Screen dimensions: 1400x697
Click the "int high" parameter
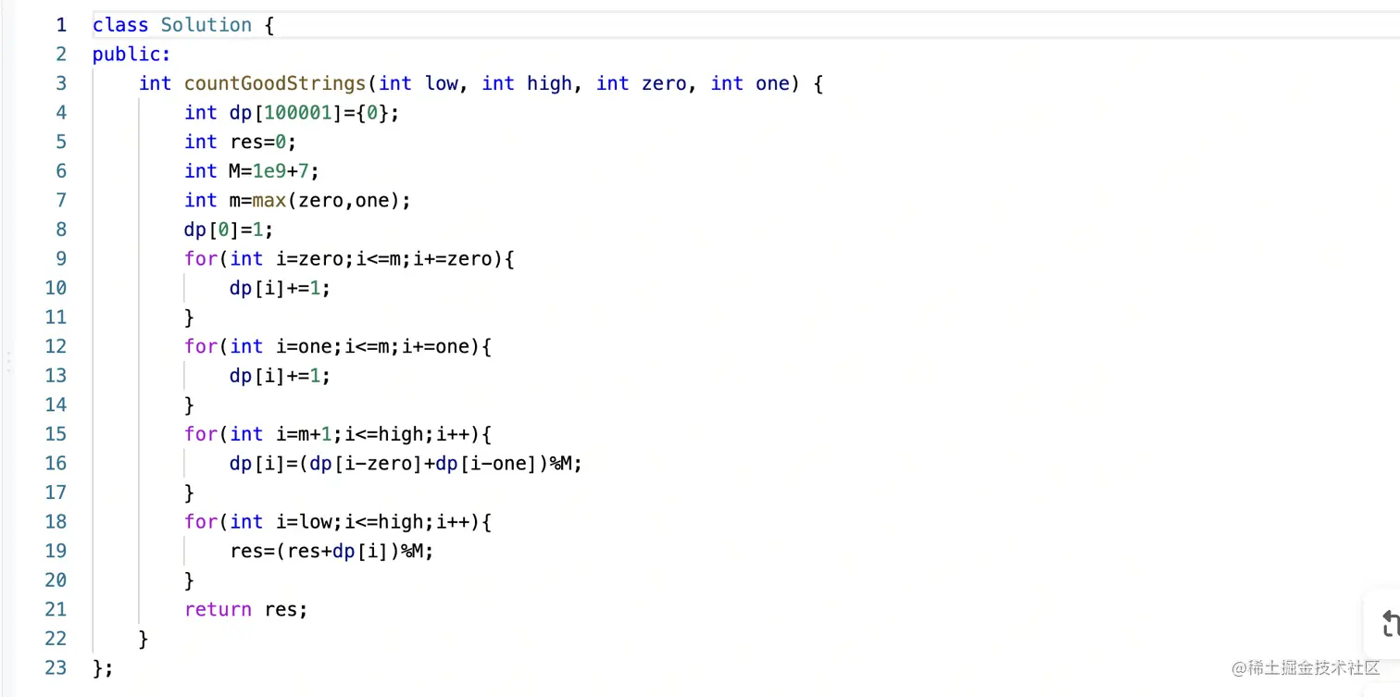coord(527,83)
